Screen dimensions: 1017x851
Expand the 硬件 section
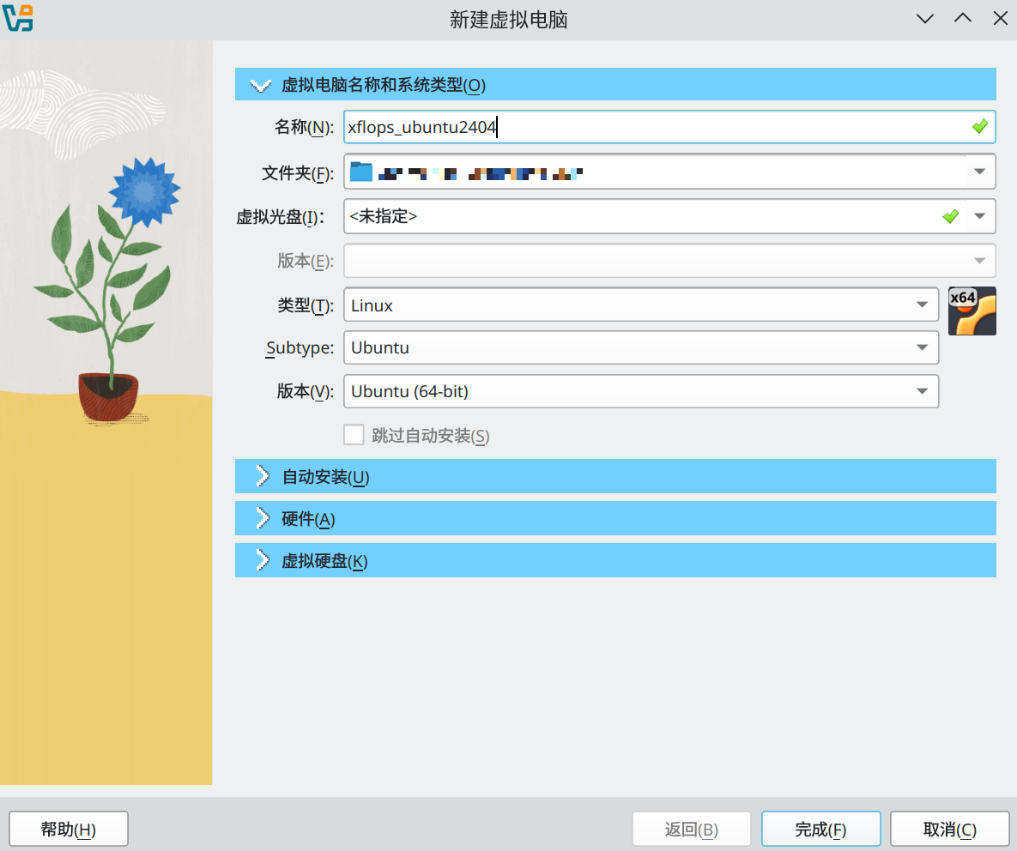(x=615, y=518)
